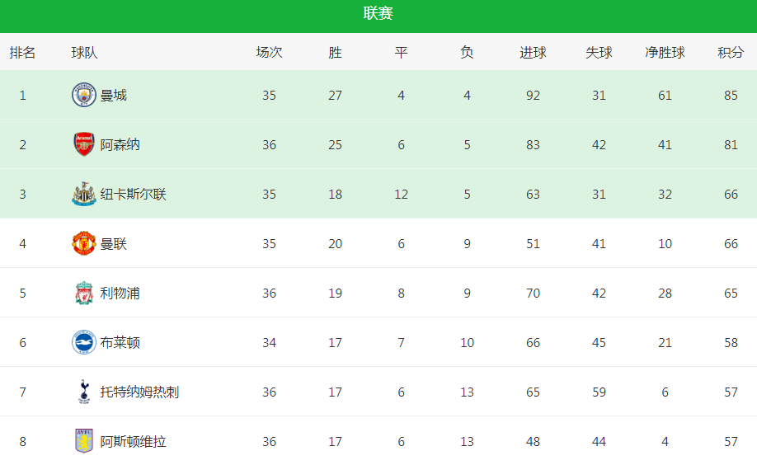
Task: Open the 纽卡斯尔联 team link
Action: tap(134, 194)
